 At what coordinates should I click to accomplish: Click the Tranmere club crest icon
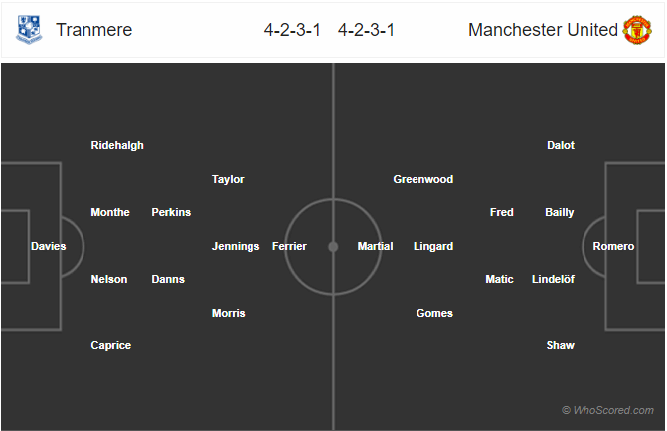tap(29, 30)
